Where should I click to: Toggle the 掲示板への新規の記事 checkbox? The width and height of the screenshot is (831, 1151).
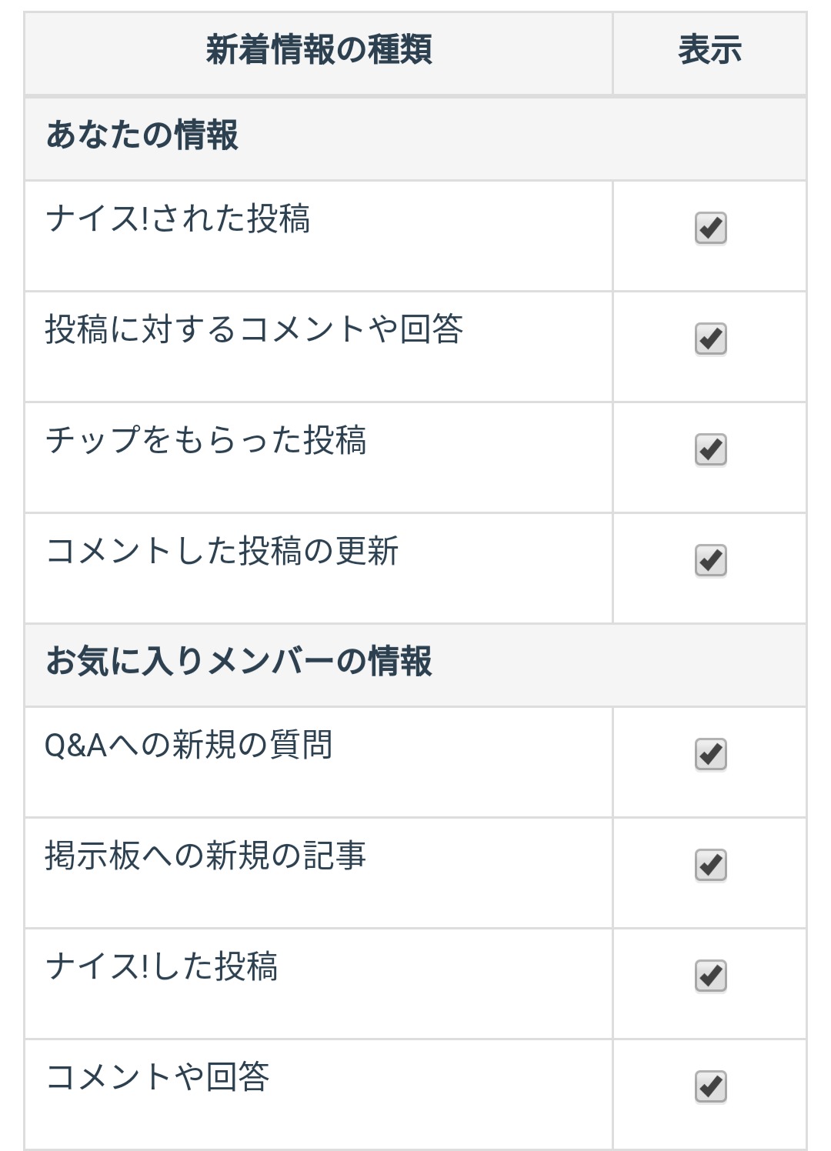coord(710,866)
